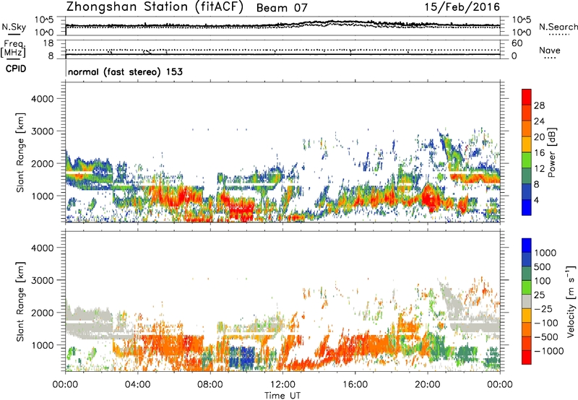Click the date '15/Feb/2016'
Viewport: 578px width, 400px height.
point(462,7)
